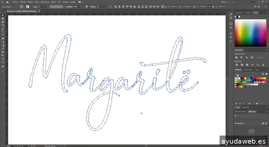
Task: Select the red swatch in Muestras
Action: click(x=243, y=78)
